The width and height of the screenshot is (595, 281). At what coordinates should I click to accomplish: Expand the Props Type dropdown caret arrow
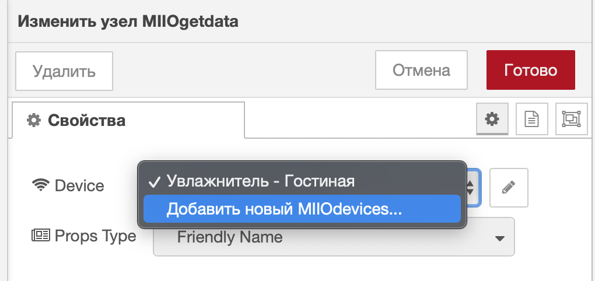(500, 238)
